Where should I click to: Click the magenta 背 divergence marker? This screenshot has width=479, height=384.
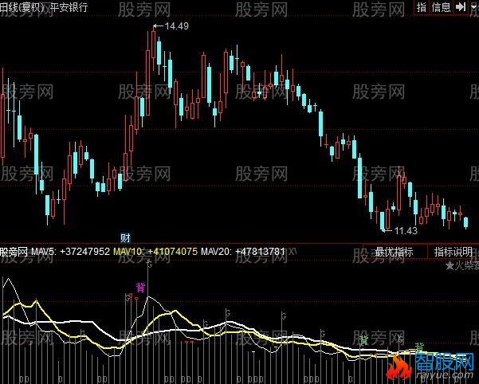pos(140,288)
